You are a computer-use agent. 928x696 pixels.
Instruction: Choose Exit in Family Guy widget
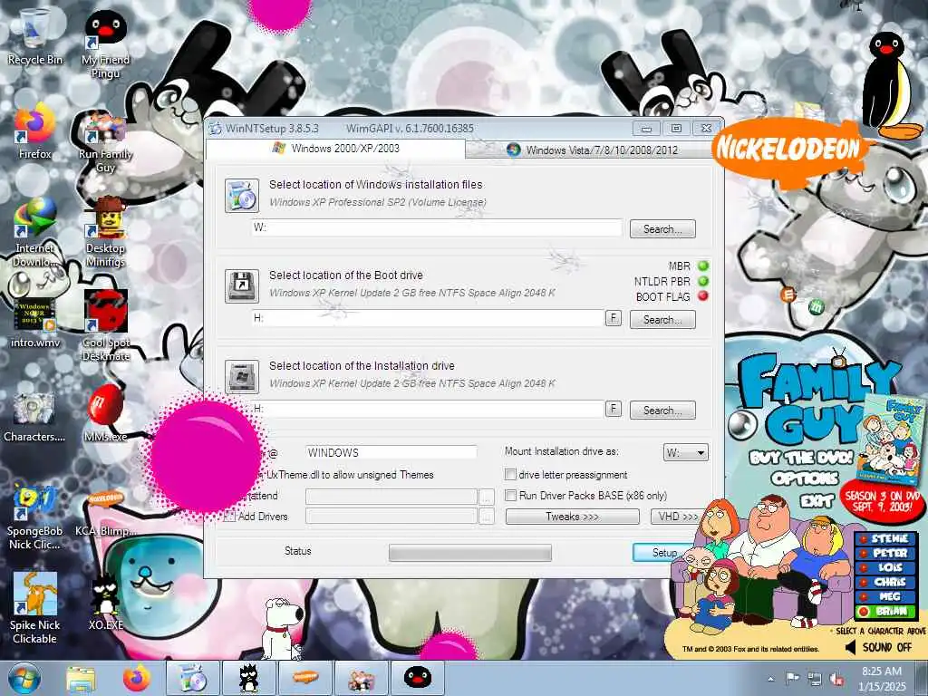pyautogui.click(x=817, y=501)
